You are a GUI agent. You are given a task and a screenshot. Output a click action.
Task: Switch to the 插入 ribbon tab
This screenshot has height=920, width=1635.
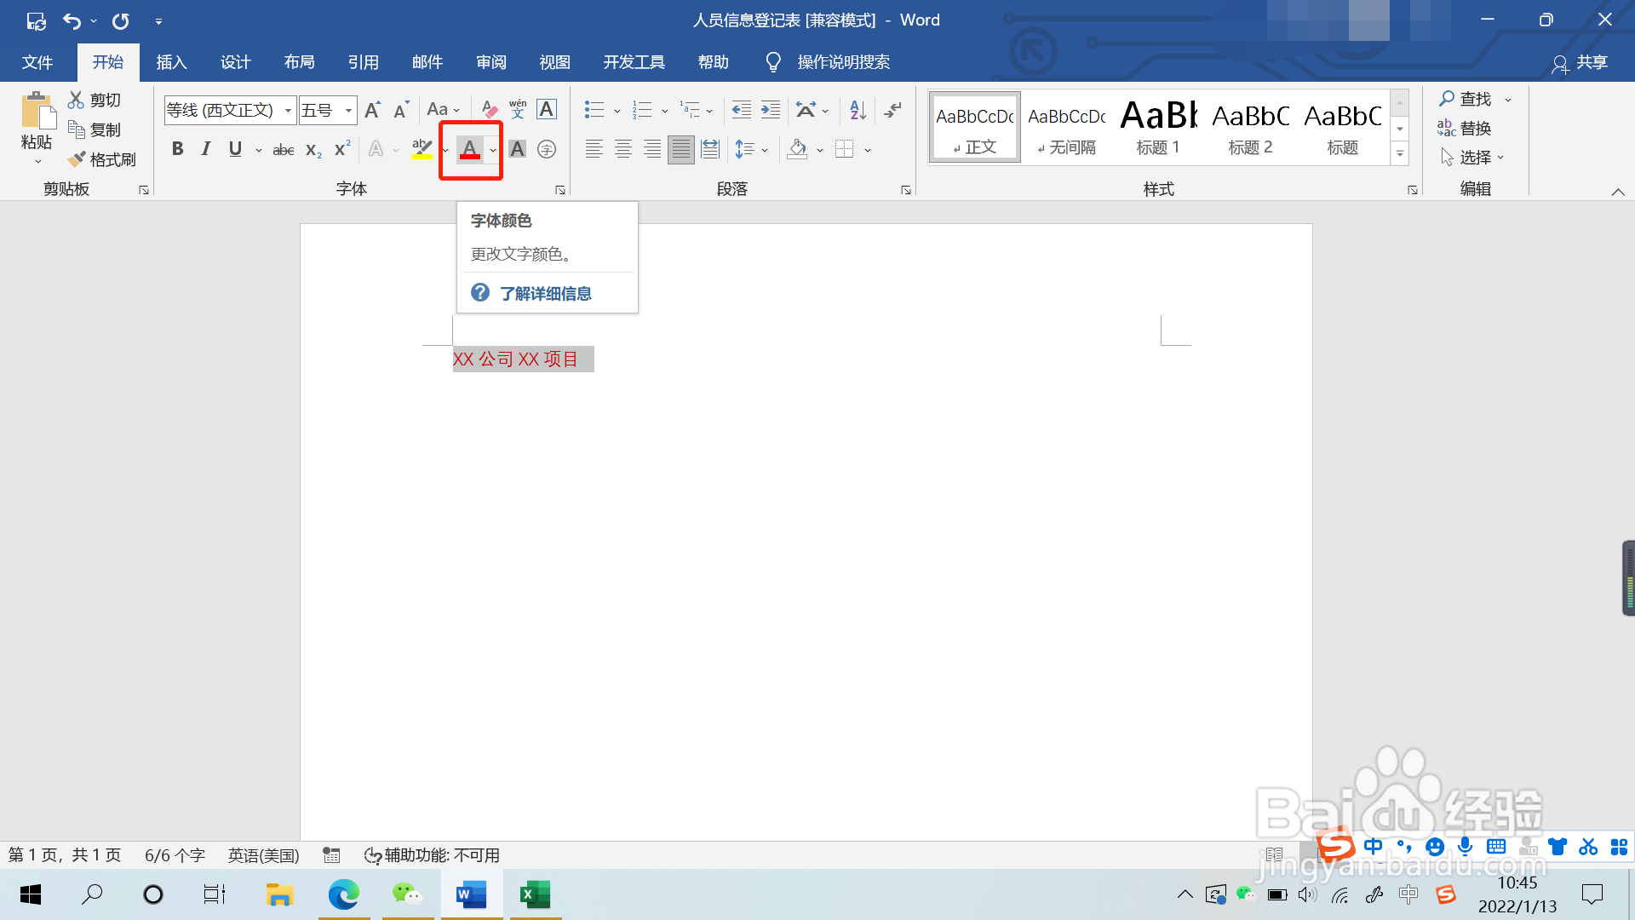click(x=171, y=62)
